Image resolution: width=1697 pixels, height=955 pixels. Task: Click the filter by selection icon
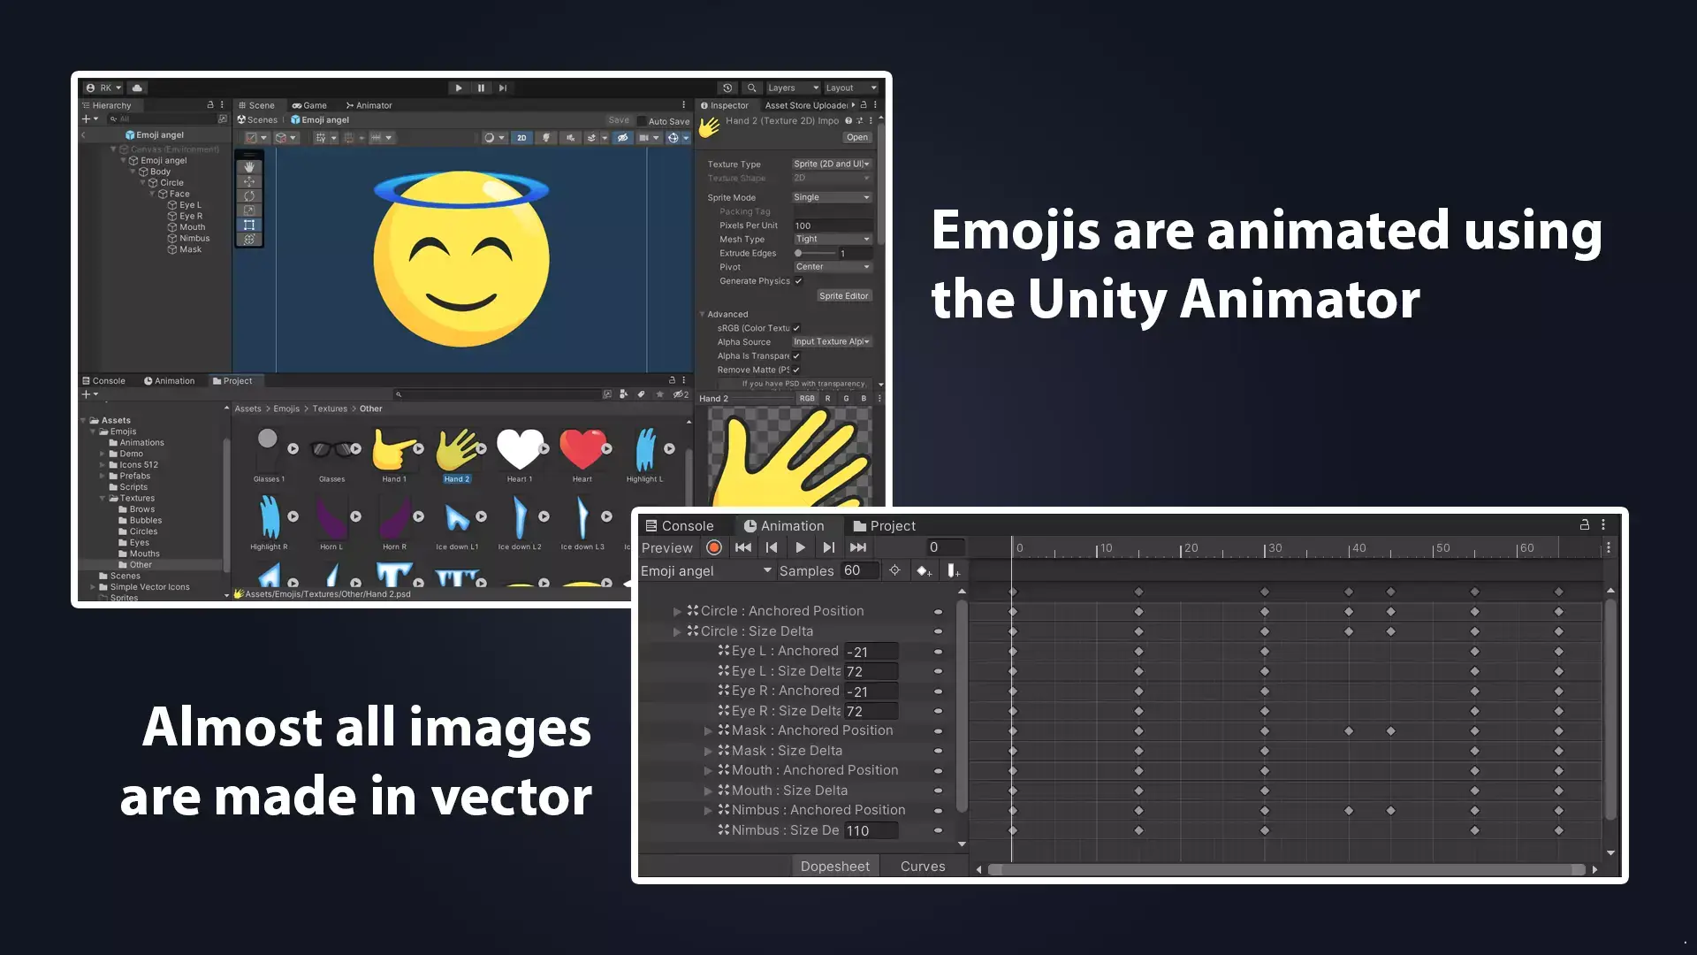click(894, 571)
